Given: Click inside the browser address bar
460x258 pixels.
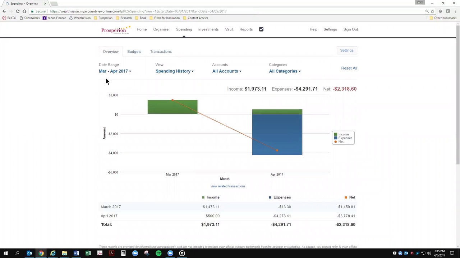Looking at the screenshot, I should [x=144, y=11].
